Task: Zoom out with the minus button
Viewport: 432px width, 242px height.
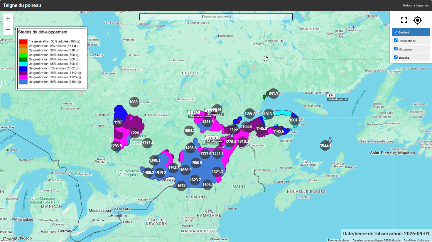Action: pyautogui.click(x=8, y=30)
